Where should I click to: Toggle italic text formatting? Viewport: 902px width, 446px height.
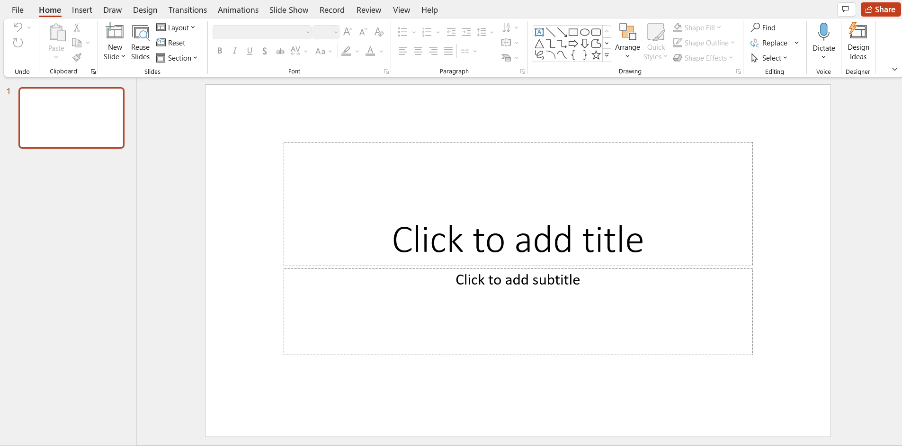[234, 51]
